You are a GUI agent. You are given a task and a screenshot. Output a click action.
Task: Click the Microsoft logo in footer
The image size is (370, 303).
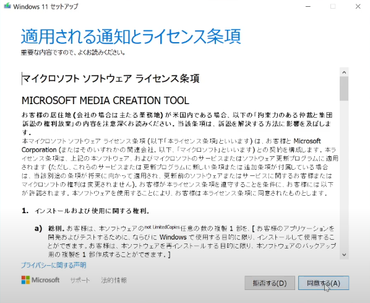pos(40,280)
